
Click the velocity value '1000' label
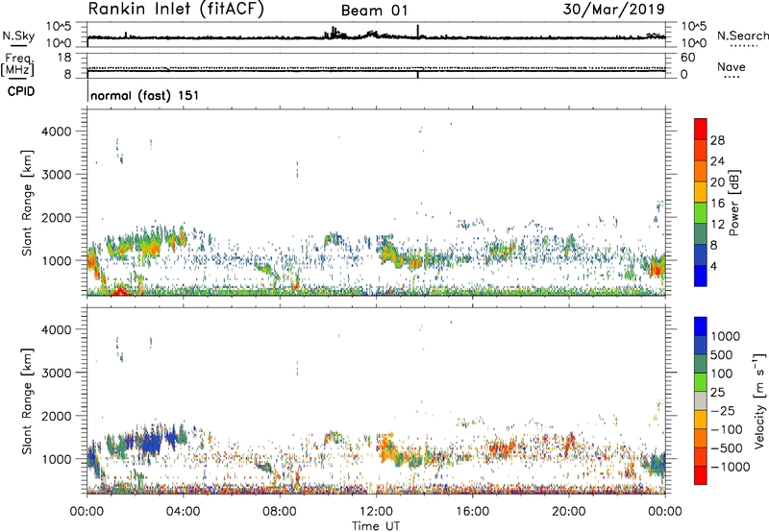(x=726, y=336)
